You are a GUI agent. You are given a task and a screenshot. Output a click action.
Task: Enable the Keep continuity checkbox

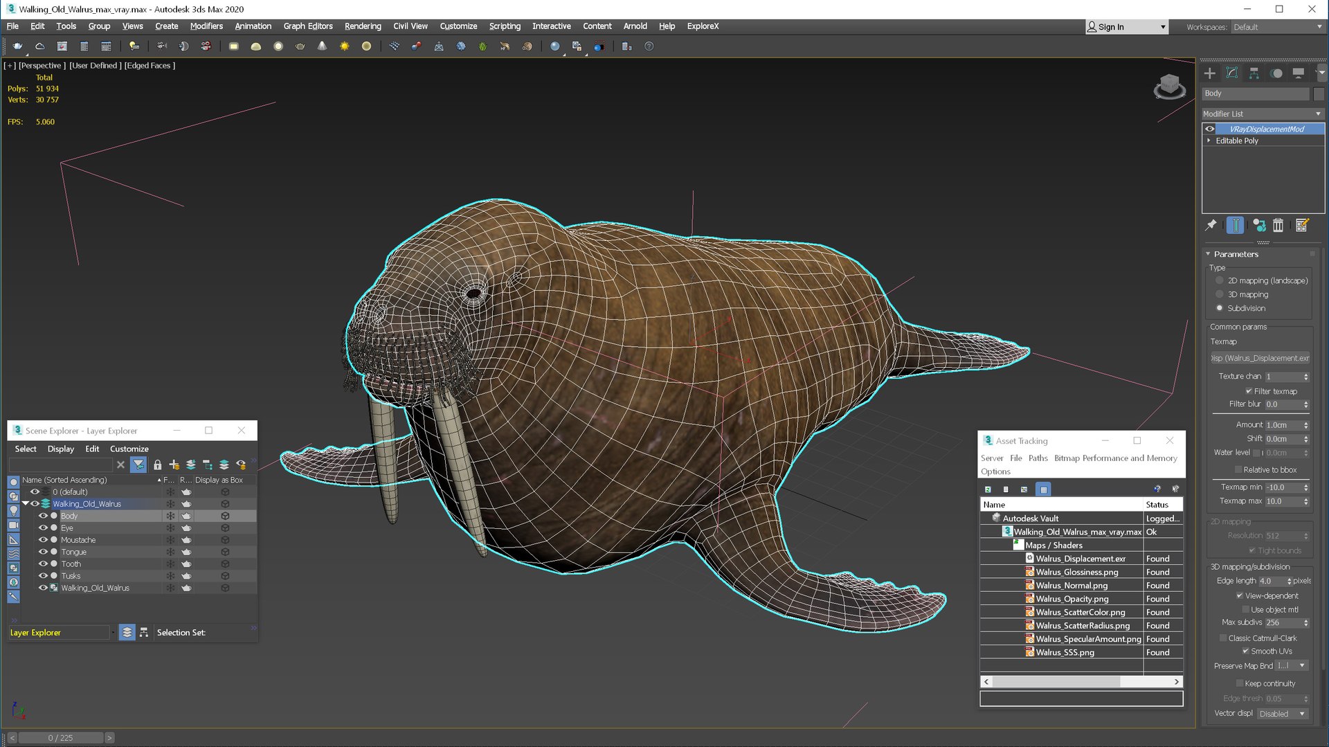(1240, 683)
